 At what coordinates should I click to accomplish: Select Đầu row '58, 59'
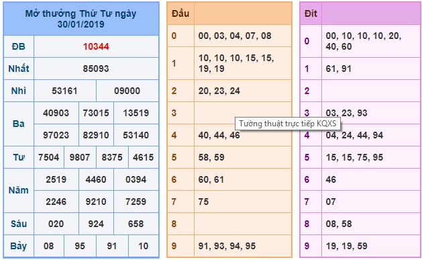[211, 157]
